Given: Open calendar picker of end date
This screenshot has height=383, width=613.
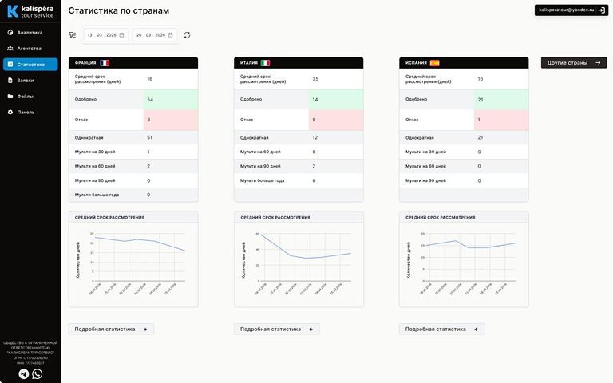Looking at the screenshot, I should 171,35.
